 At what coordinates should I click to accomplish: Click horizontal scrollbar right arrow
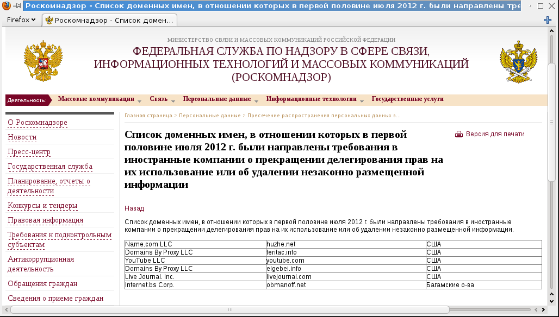[544, 309]
